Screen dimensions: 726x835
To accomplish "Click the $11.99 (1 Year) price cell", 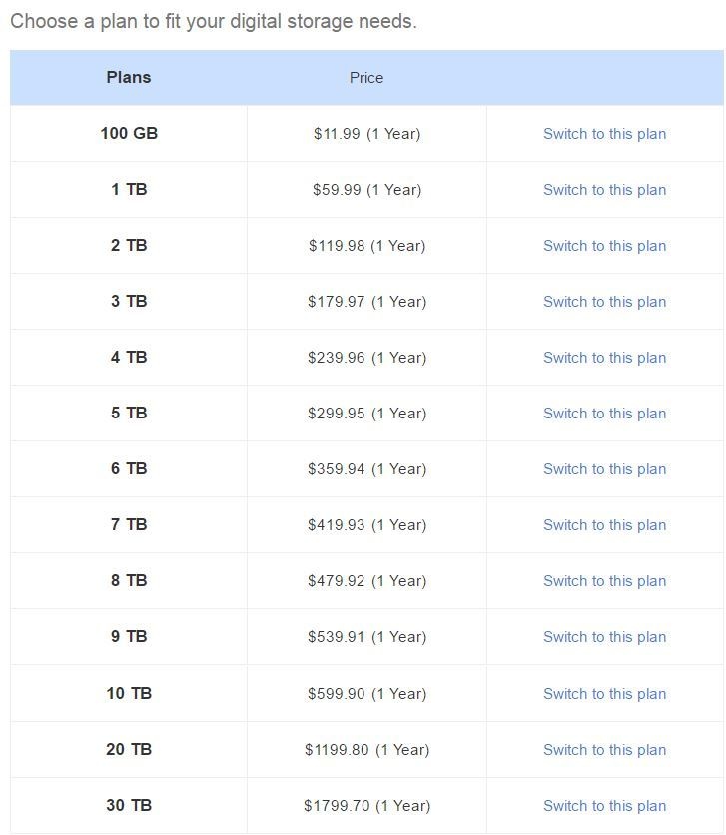I will 366,134.
